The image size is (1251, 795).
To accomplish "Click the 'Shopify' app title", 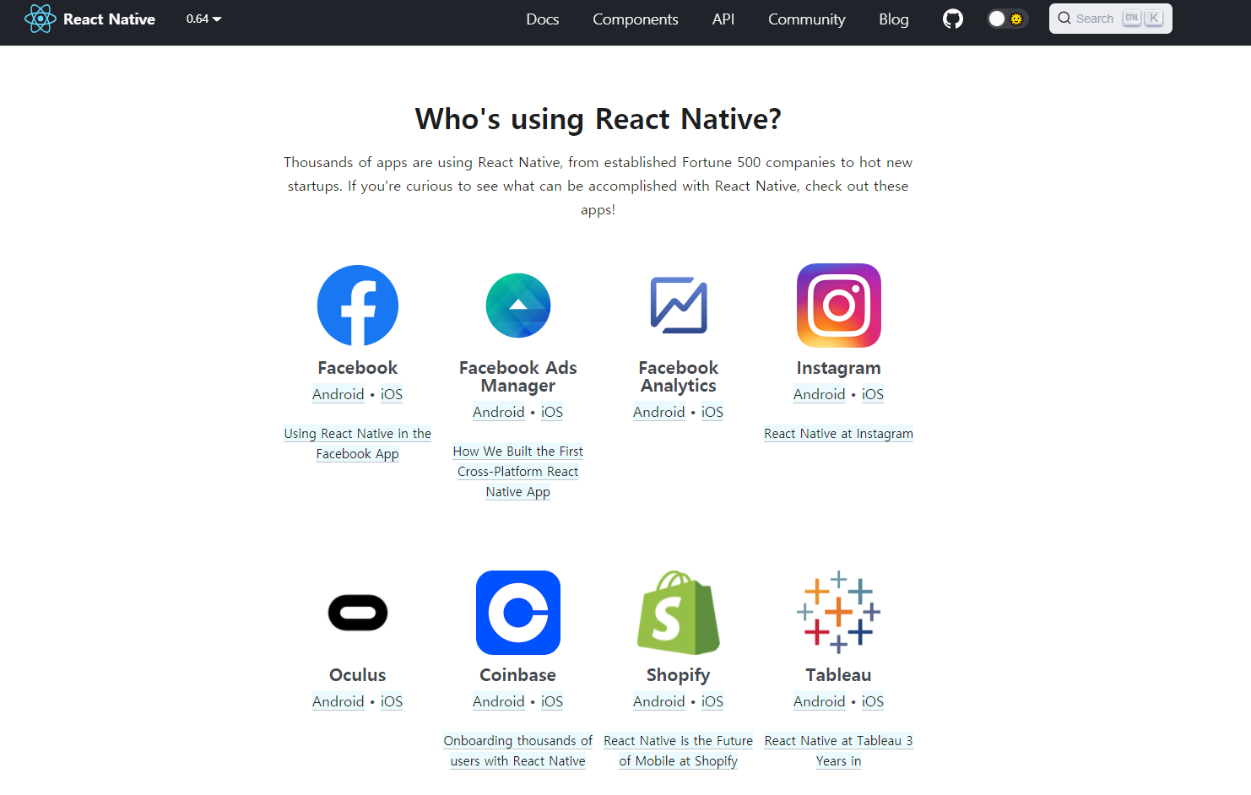I will (x=679, y=675).
